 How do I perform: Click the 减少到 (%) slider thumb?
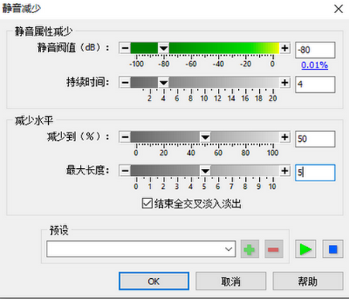pos(206,137)
